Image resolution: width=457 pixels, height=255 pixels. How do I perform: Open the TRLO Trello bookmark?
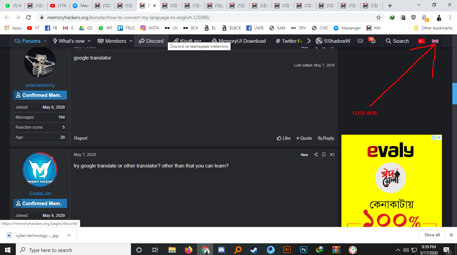click(126, 28)
